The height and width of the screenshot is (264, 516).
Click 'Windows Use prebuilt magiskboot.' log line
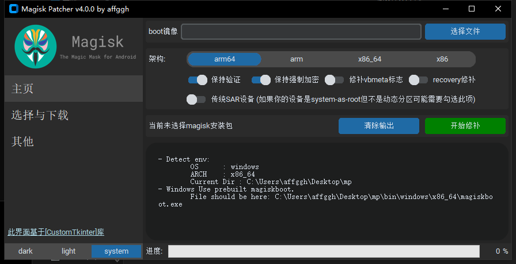tap(226, 189)
